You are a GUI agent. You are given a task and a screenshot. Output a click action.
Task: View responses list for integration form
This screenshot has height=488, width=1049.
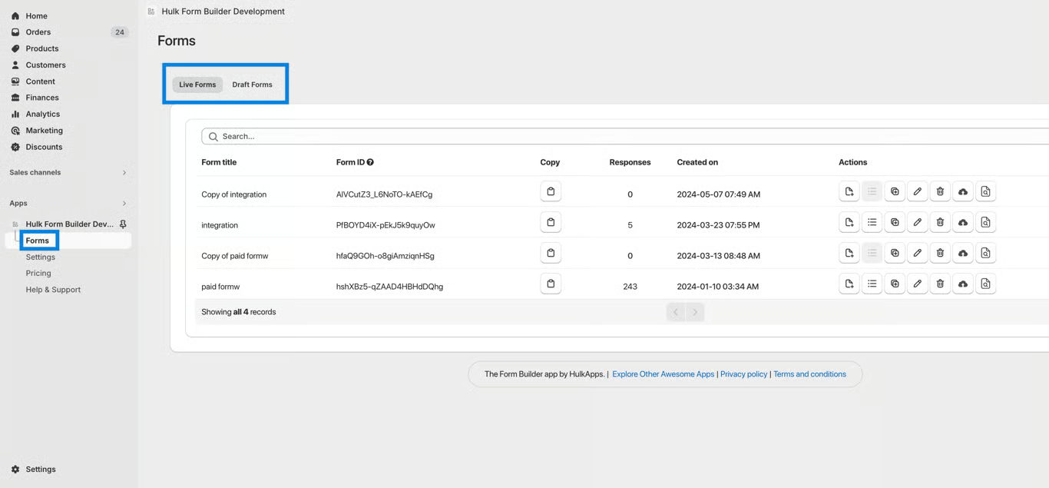point(872,222)
